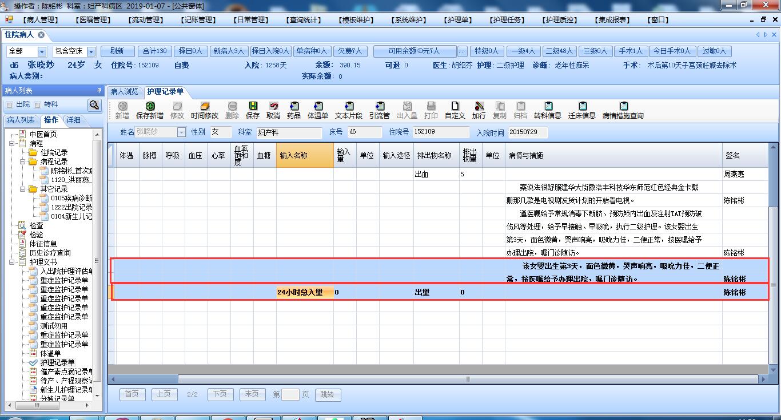Image resolution: width=781 pixels, height=420 pixels.
Task: Switch to the 病人浏览 tab
Action: 125,91
